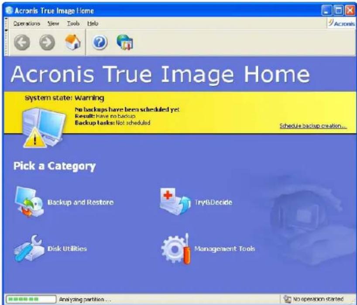357x305 pixels.
Task: Select the Try&Decide label
Action: coord(213,202)
